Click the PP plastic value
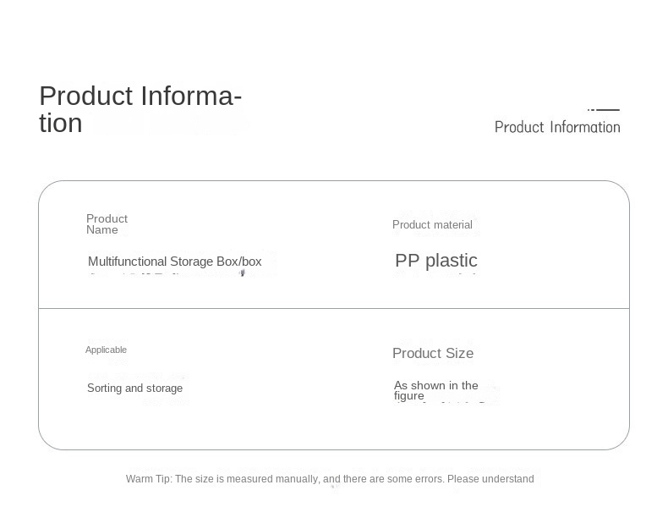 click(x=436, y=261)
